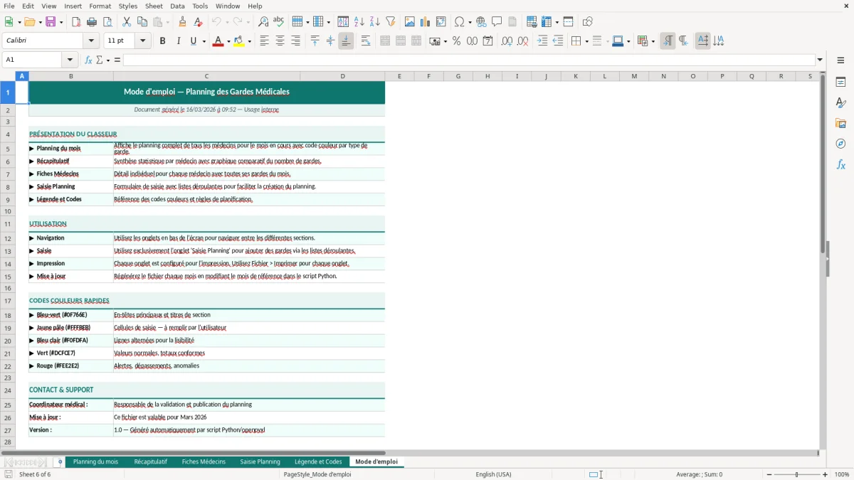
Task: Define print area
Action: point(532,22)
